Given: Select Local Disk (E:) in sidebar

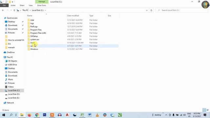Looking at the screenshot, I should pyautogui.click(x=14, y=98).
